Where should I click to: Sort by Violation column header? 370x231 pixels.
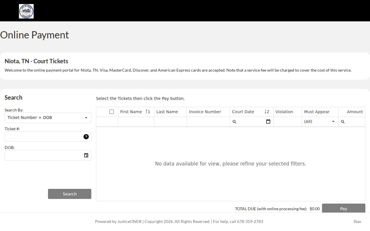click(x=288, y=112)
